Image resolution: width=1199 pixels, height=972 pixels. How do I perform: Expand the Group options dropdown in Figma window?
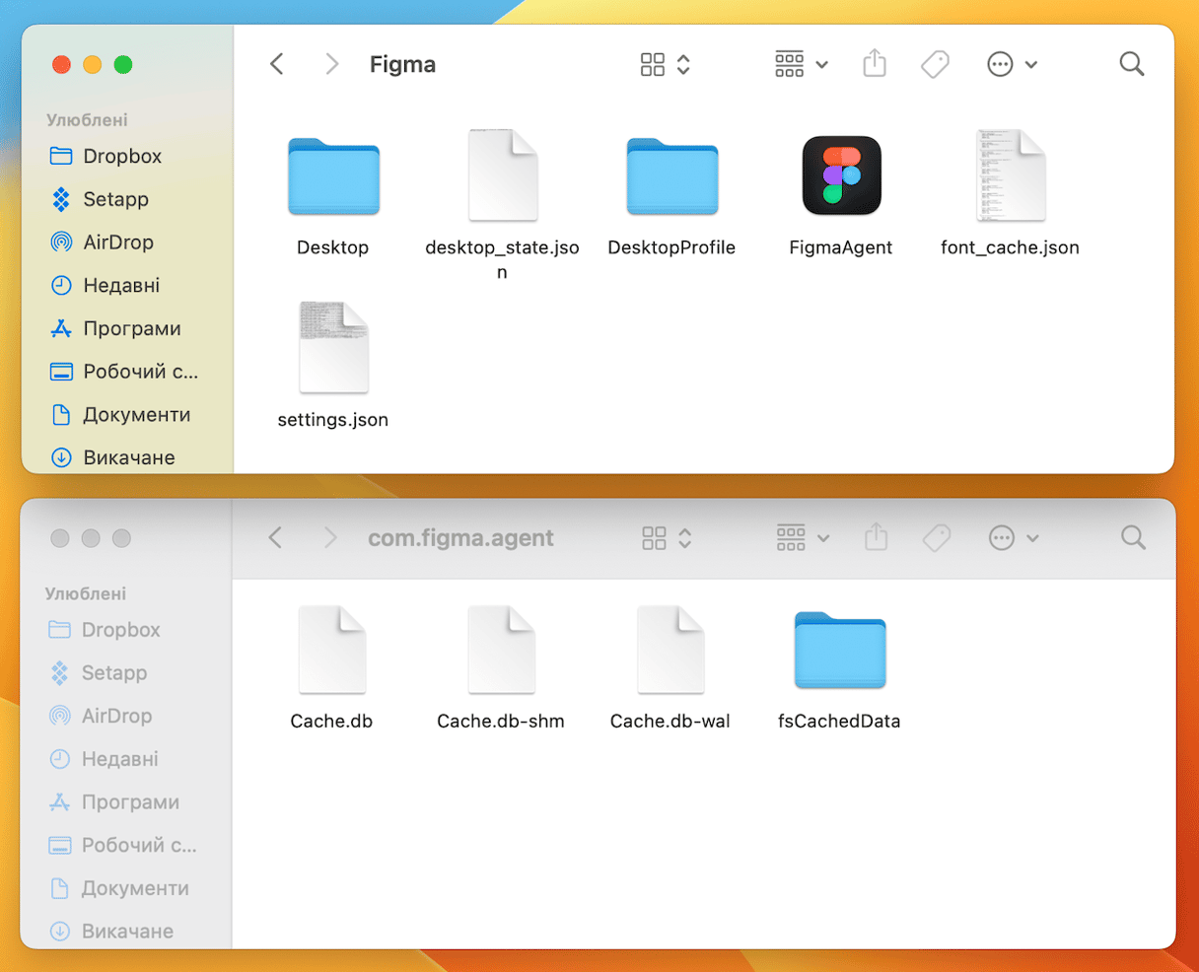[801, 65]
